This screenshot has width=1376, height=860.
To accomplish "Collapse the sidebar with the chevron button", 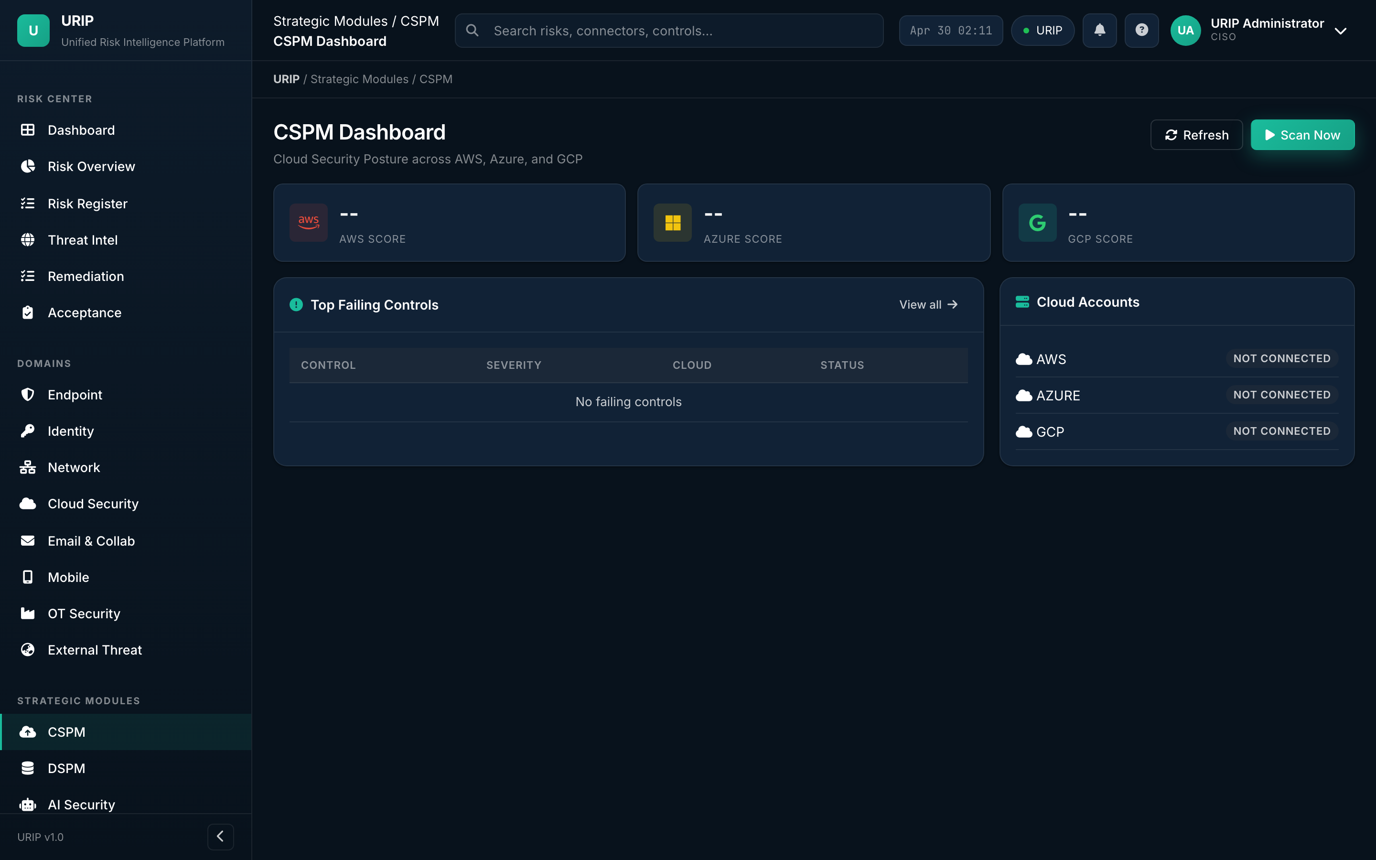I will click(221, 836).
